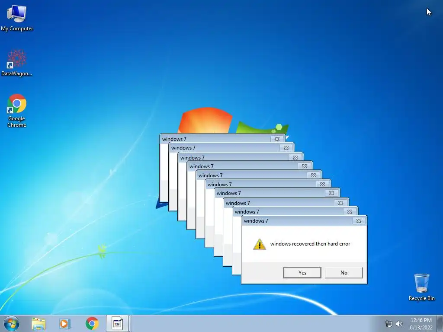
Task: Open Google Chrome from the taskbar
Action: point(92,323)
